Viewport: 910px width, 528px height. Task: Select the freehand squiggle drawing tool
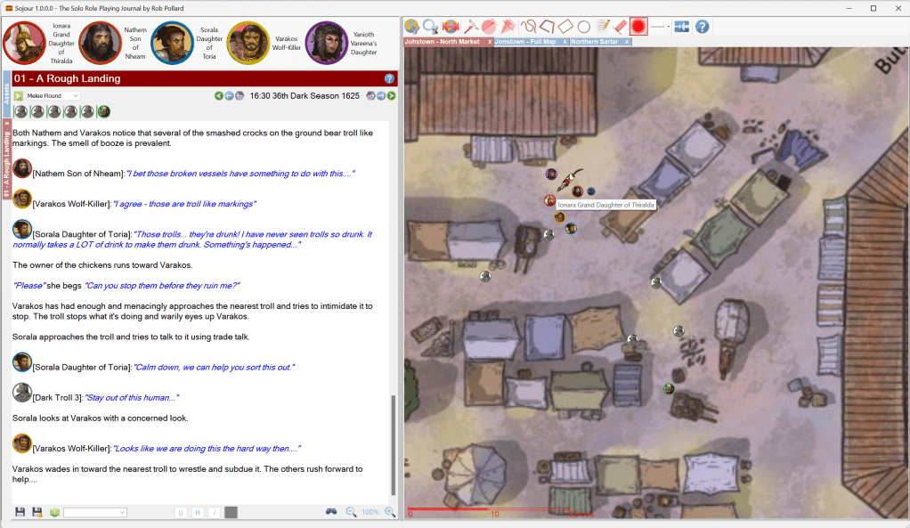pyautogui.click(x=528, y=27)
